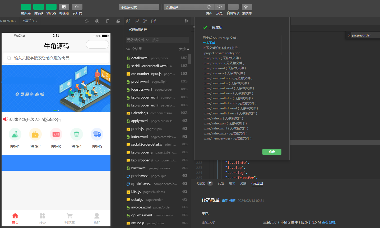Image resolution: width=380 pixels, height=228 pixels.
Task: Open the source control branch icon
Action: click(x=145, y=21)
